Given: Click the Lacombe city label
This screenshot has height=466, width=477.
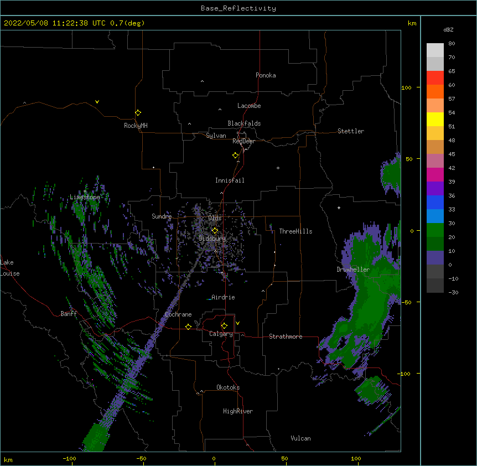Looking at the screenshot, I should point(249,106).
